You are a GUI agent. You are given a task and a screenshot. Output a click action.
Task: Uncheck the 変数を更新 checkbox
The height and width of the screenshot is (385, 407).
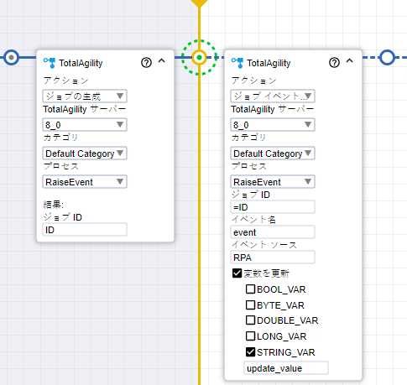coord(237,273)
